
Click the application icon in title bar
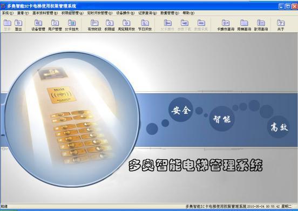coord(3,6)
